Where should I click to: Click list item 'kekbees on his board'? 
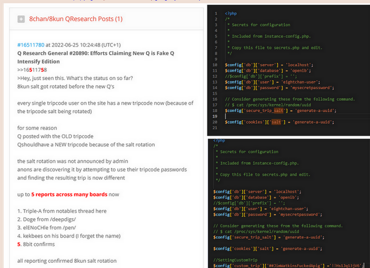[69, 236]
